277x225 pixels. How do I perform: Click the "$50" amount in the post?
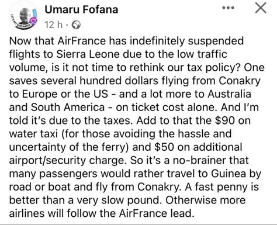[x=164, y=147]
